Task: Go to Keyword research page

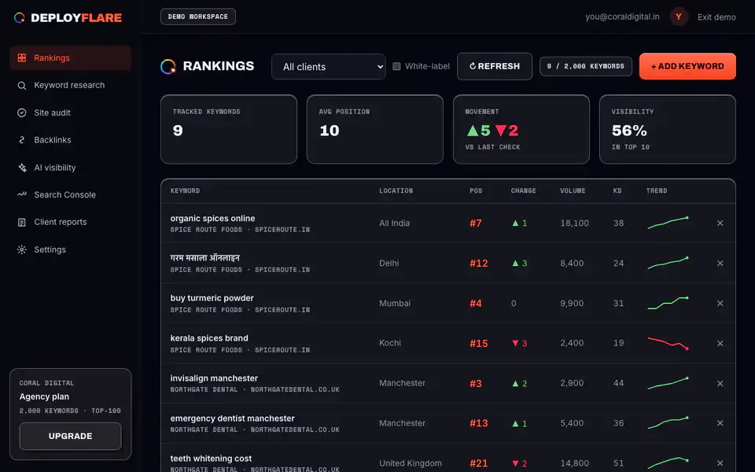Action: (x=70, y=85)
